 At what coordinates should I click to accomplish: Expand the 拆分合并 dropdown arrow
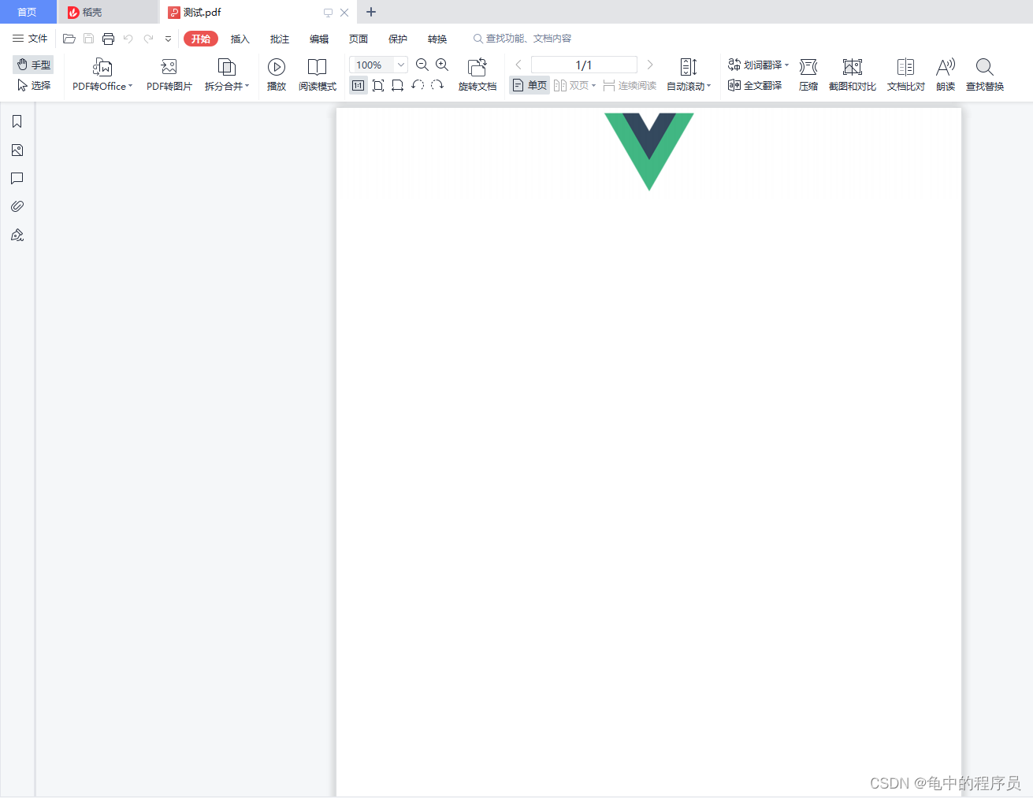click(247, 87)
